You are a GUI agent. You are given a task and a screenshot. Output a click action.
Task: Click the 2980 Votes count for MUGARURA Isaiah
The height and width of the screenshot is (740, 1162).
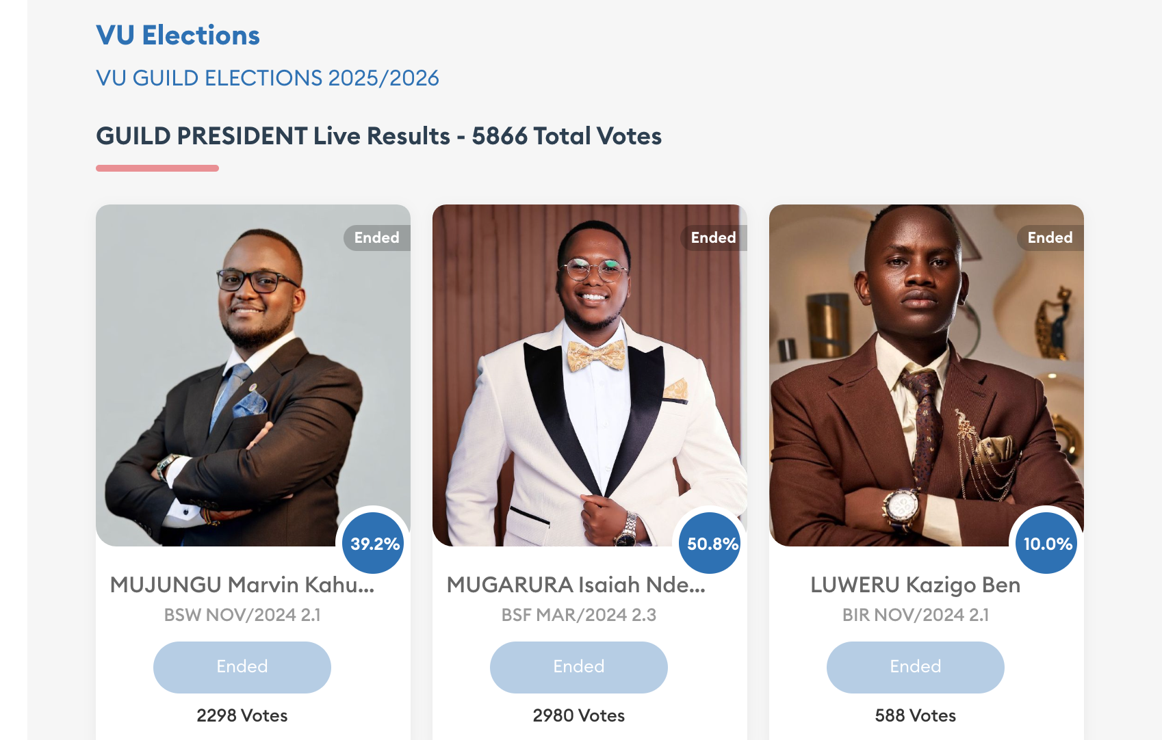pos(578,715)
